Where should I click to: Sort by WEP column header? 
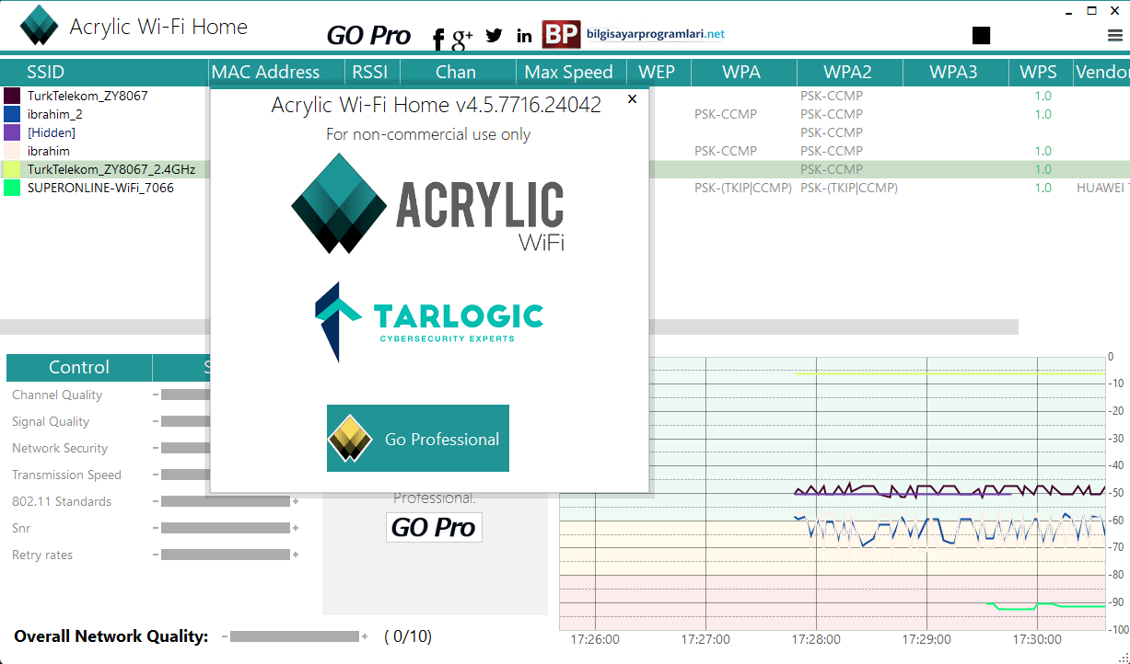pos(657,72)
